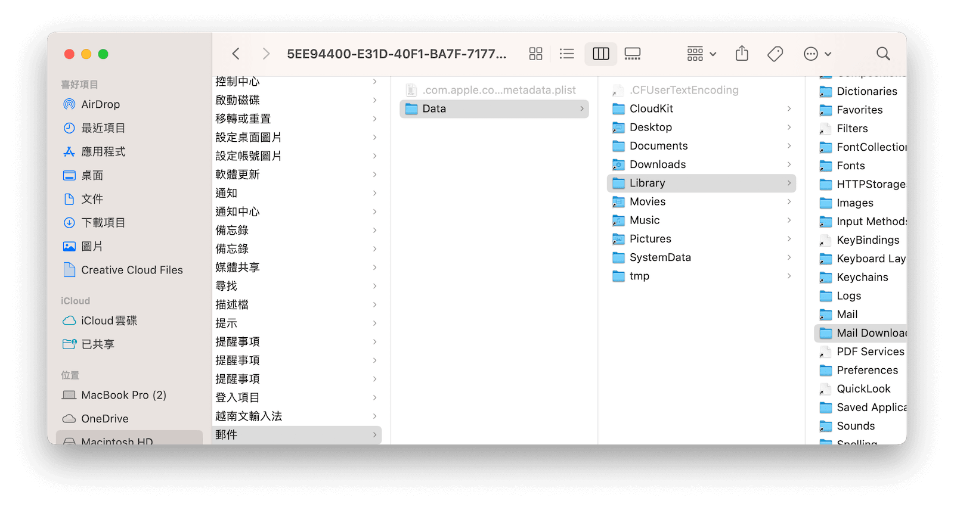Click the Downloads folder icon
The width and height of the screenshot is (954, 507).
pos(619,164)
